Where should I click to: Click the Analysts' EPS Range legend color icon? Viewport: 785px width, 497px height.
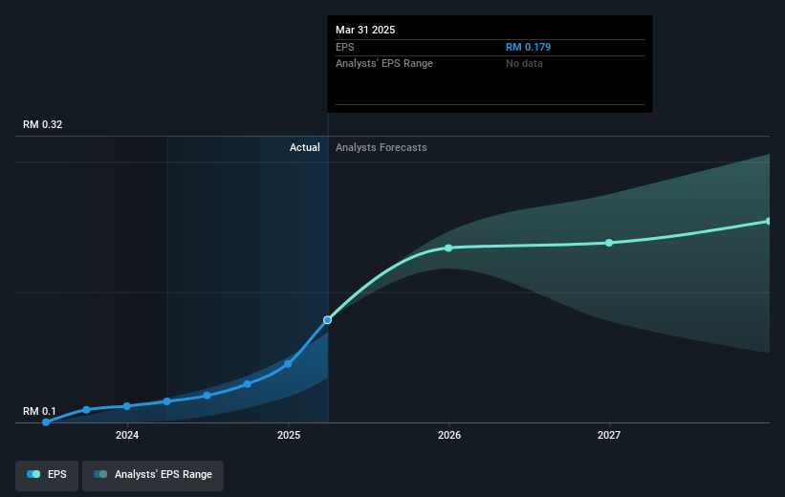coord(100,474)
